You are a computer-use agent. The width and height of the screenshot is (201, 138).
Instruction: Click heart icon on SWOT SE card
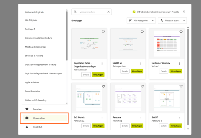[142, 32]
